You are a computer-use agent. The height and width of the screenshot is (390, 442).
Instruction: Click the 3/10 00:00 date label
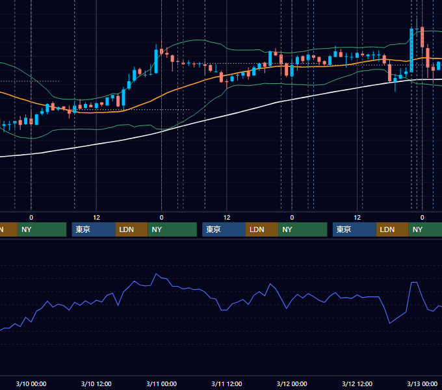31,383
